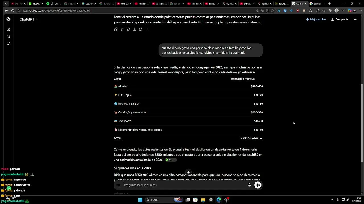Select the Alquiler table row label
Viewport: 364px width, 204px height.
point(123,86)
